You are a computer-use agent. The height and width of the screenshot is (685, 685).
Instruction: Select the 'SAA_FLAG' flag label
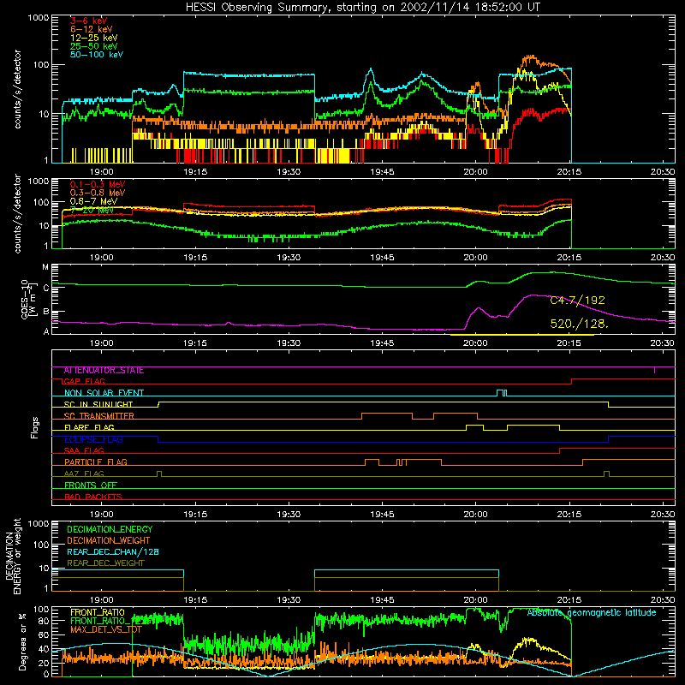click(x=84, y=450)
